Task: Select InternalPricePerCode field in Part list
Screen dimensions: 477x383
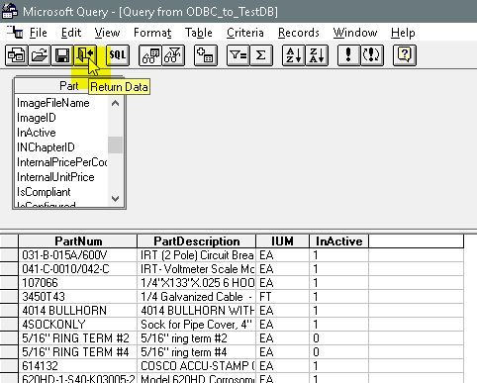Action: click(x=61, y=162)
